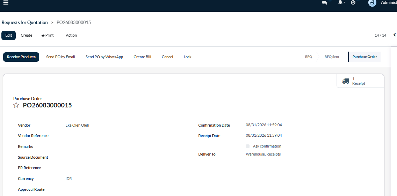The image size is (397, 196).
Task: Go back to Requests for Quotation breadcrumb
Action: coord(24,22)
